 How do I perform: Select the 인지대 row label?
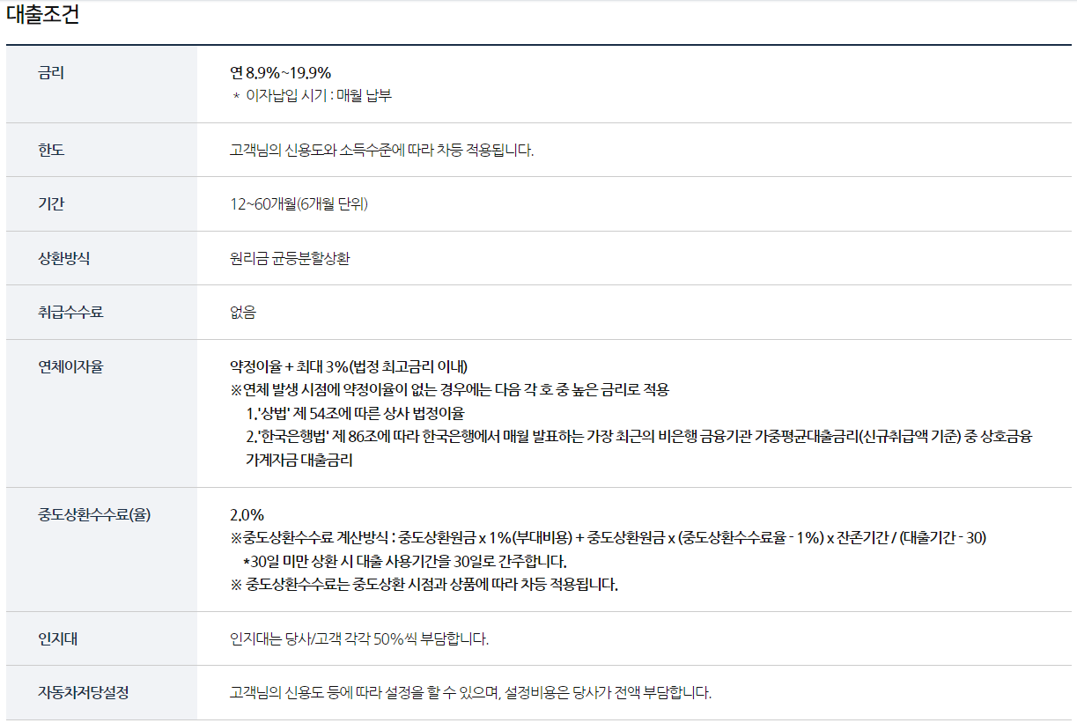pyautogui.click(x=57, y=639)
